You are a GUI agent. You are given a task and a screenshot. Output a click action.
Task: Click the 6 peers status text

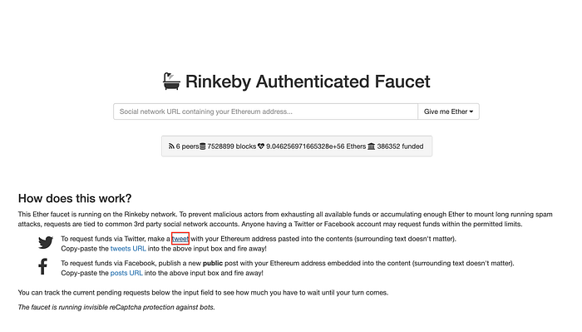coord(187,146)
